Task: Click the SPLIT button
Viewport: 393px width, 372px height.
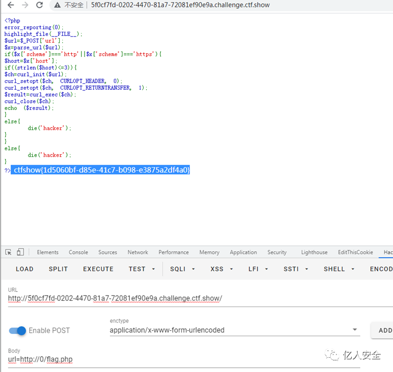Action: tap(58, 269)
